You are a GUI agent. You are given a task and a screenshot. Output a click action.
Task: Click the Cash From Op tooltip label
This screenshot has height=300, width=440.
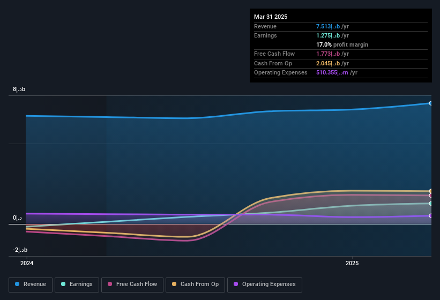273,63
